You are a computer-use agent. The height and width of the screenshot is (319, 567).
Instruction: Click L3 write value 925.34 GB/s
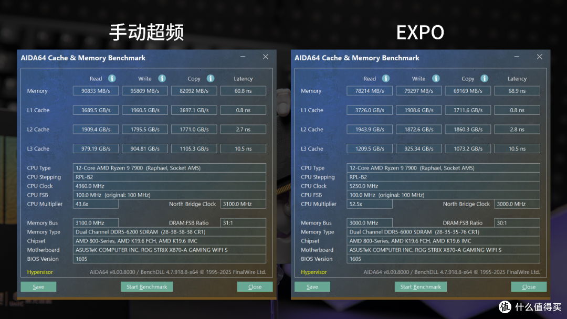tap(419, 148)
